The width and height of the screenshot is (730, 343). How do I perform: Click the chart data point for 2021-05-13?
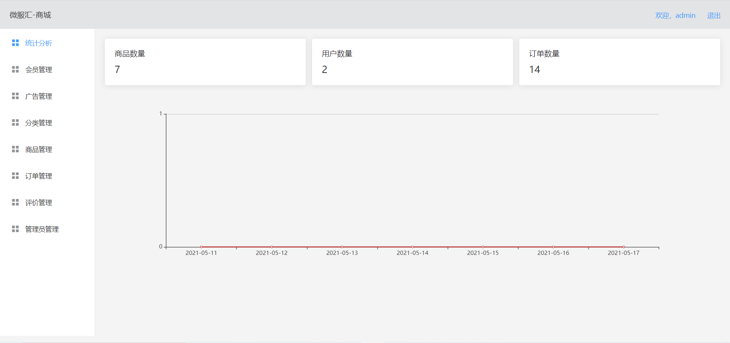342,247
